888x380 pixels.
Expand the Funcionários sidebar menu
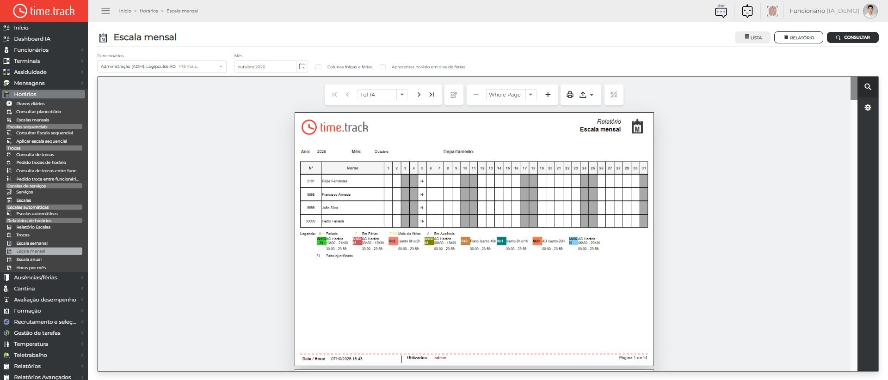(x=43, y=50)
